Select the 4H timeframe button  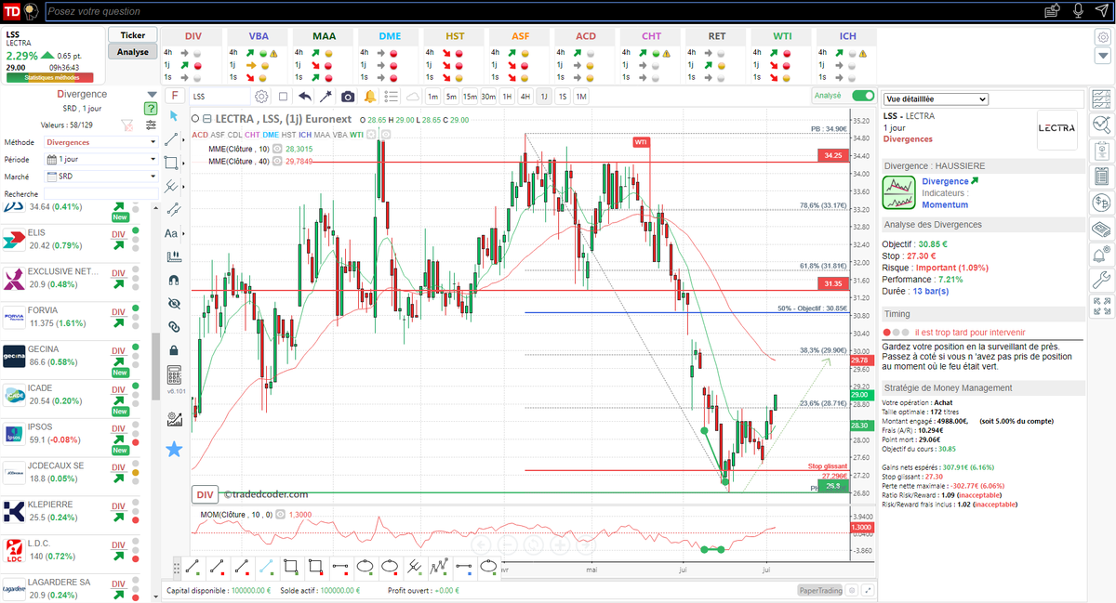click(x=525, y=96)
